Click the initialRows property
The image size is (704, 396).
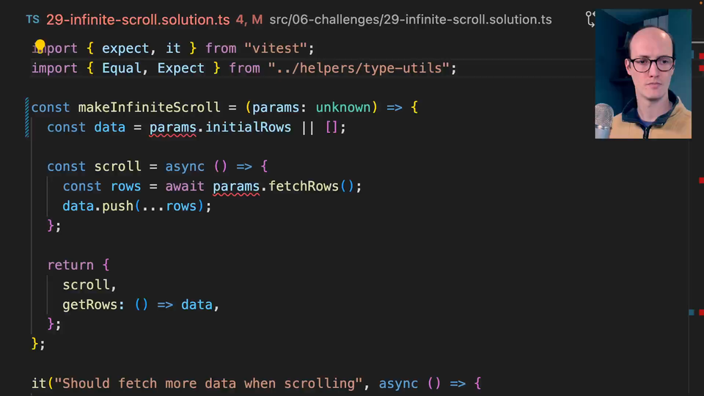(248, 128)
